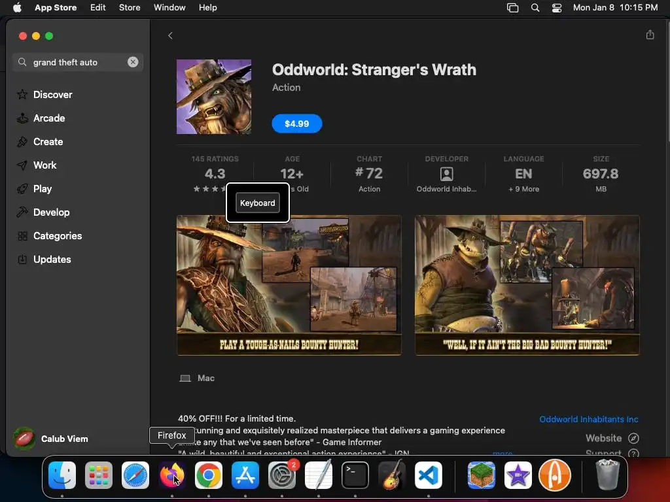Go back using the back chevron
The height and width of the screenshot is (502, 670).
170,35
